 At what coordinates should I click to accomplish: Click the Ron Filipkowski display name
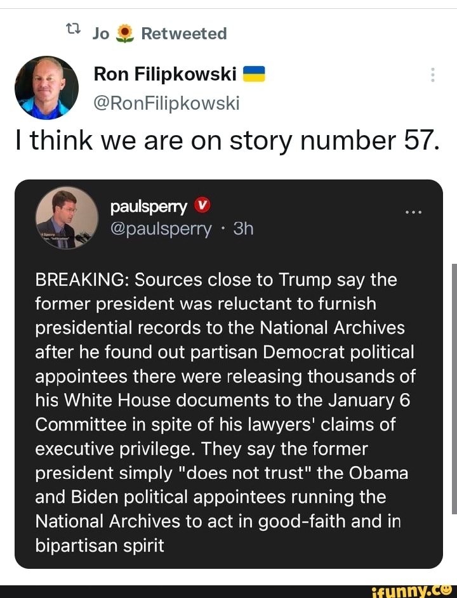click(x=165, y=75)
